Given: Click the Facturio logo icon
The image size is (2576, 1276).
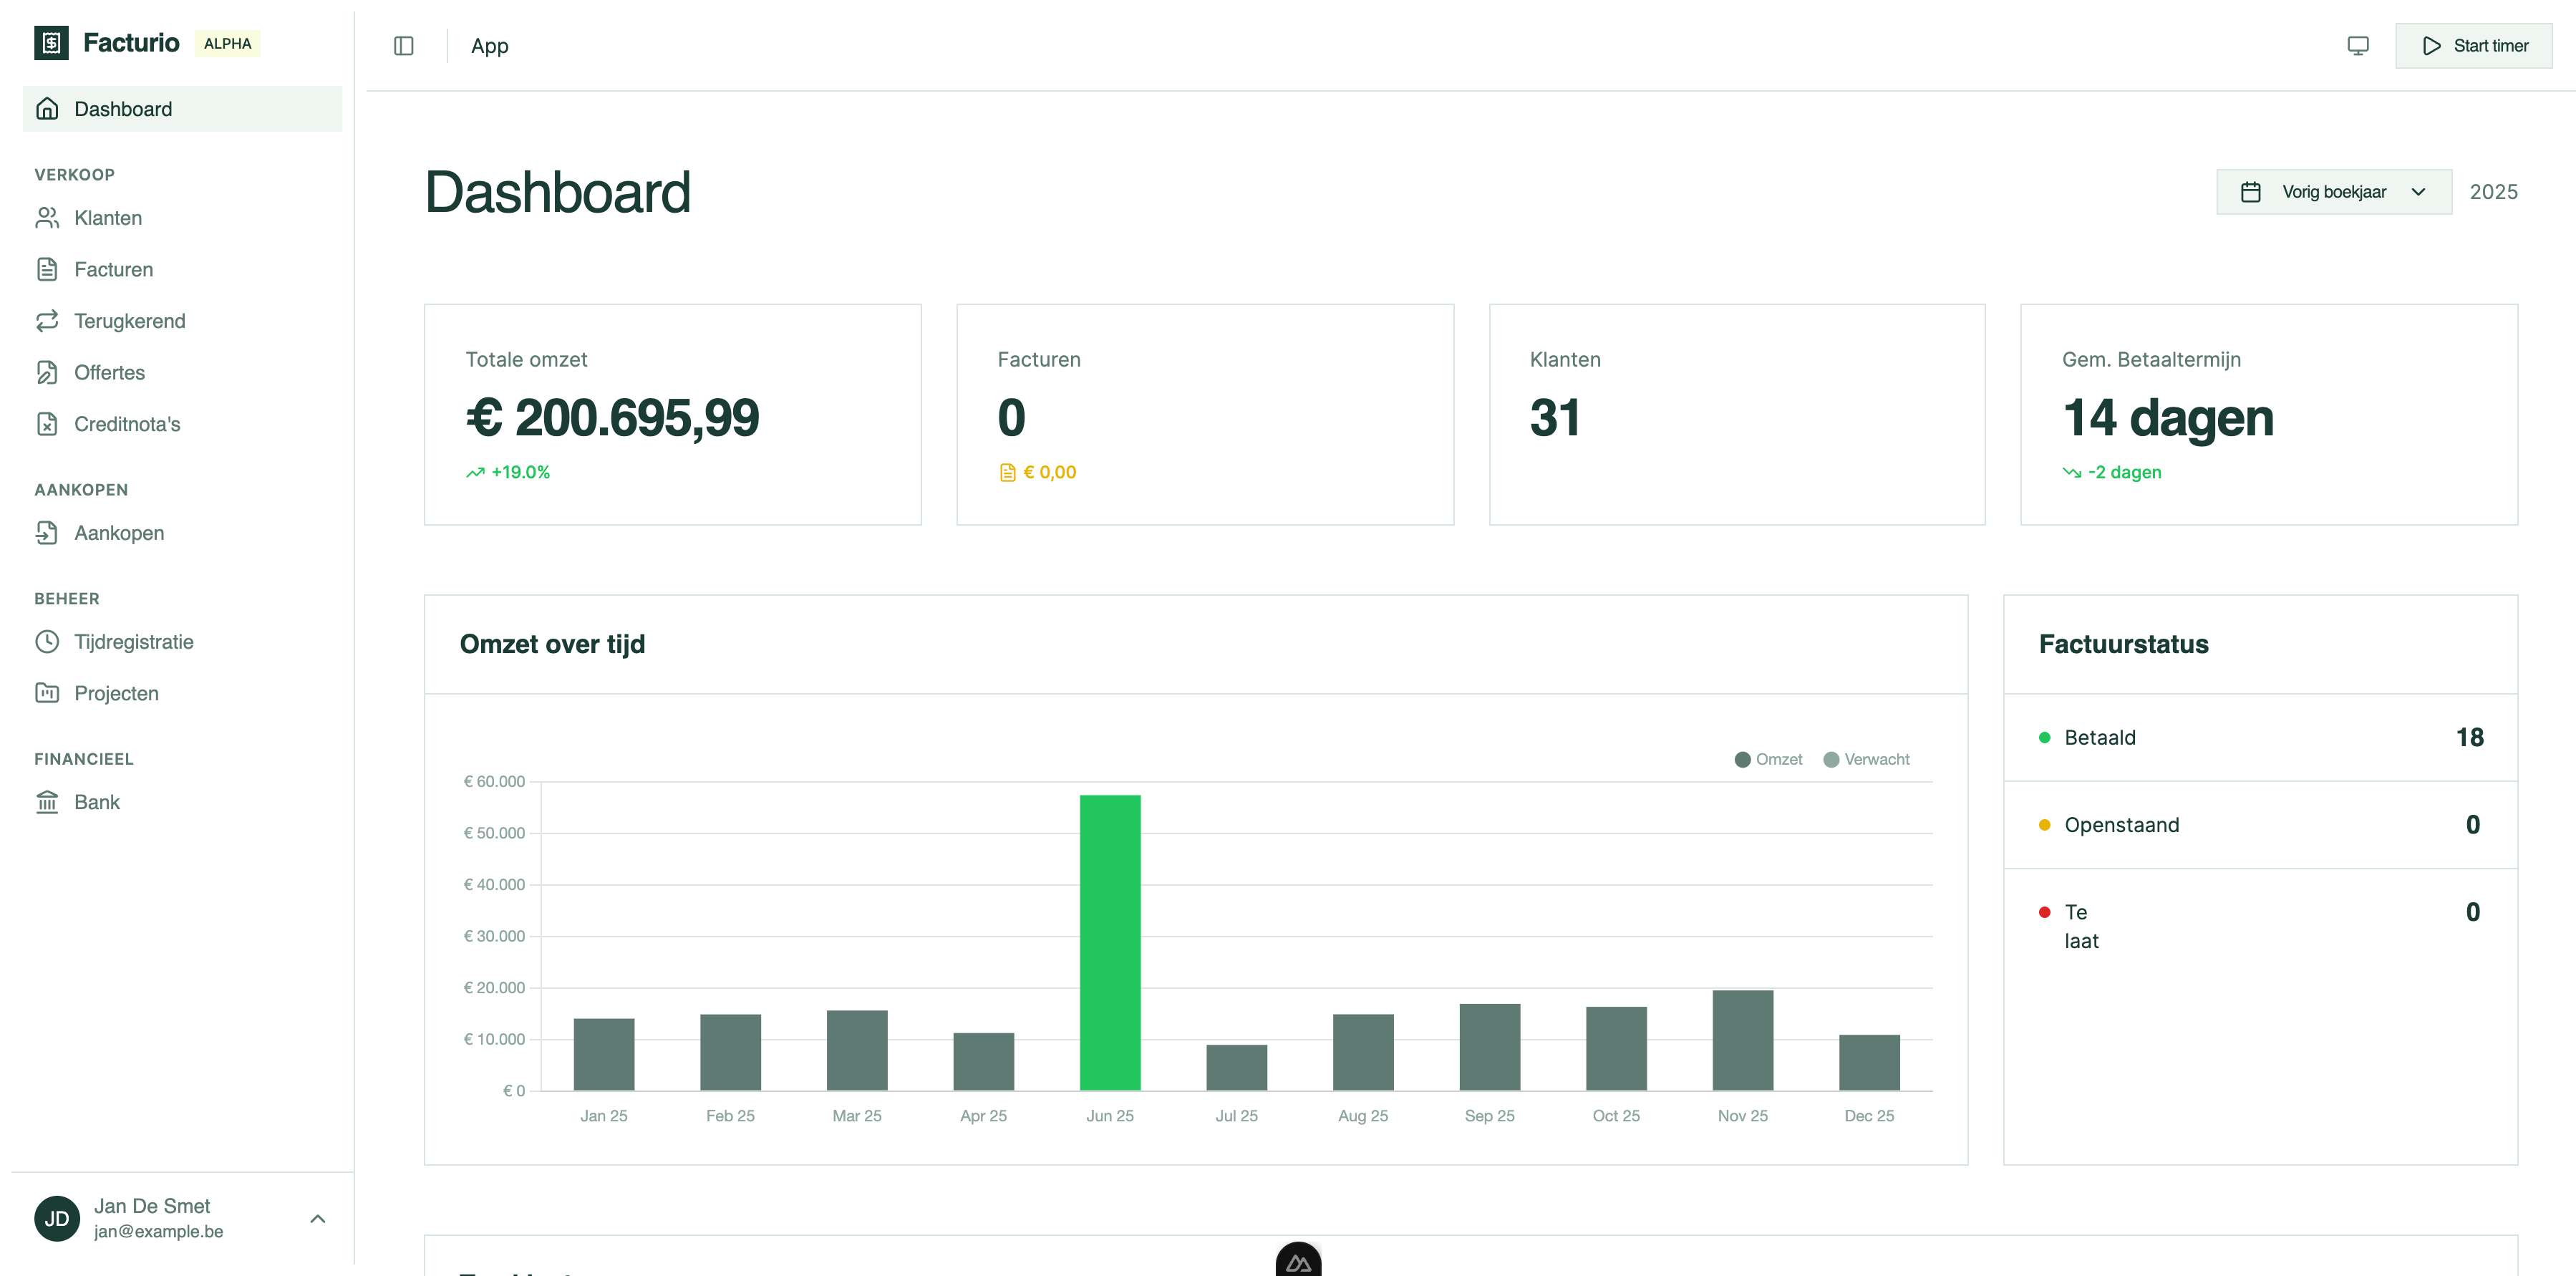Looking at the screenshot, I should 51,43.
